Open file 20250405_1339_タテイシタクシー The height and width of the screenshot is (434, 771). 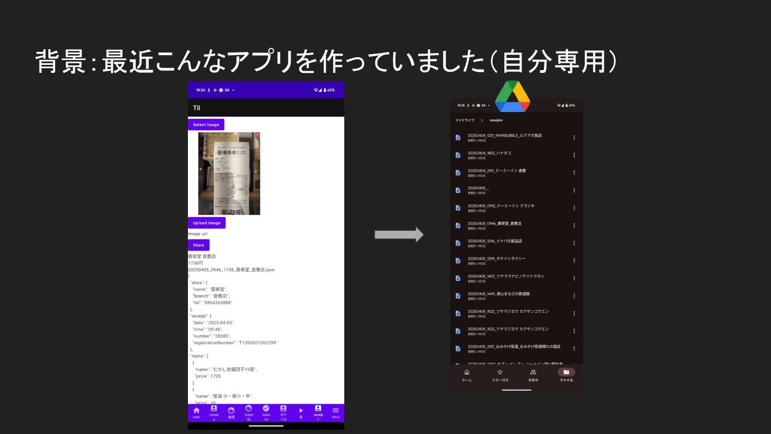point(516,260)
